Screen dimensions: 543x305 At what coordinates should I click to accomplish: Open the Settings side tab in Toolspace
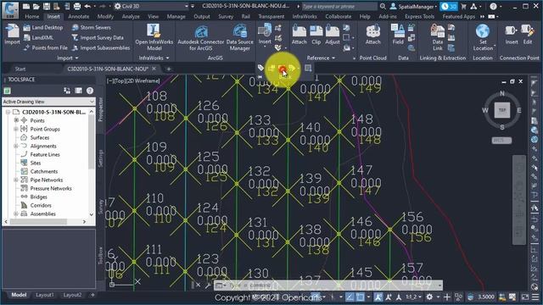pyautogui.click(x=101, y=158)
